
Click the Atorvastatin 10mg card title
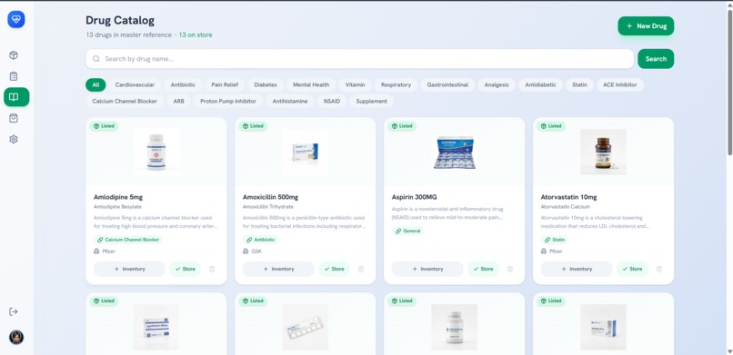coord(568,197)
